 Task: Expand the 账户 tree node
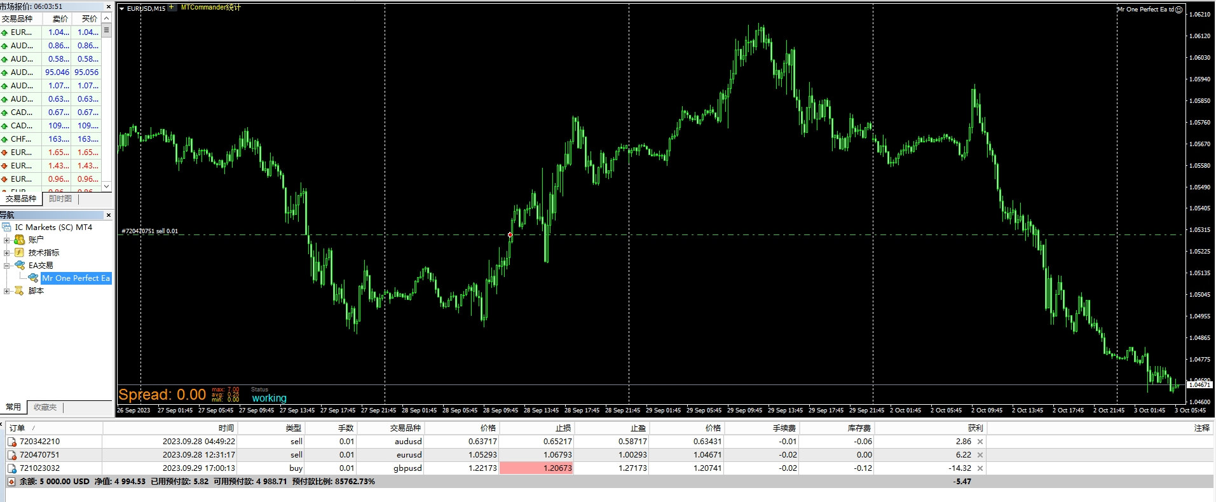pos(6,240)
